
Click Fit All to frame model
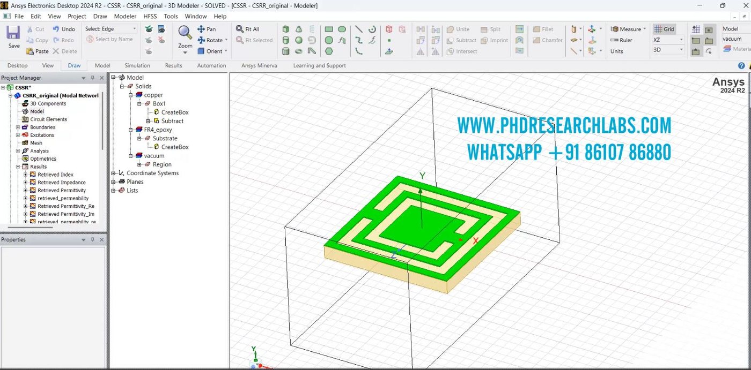pos(248,29)
